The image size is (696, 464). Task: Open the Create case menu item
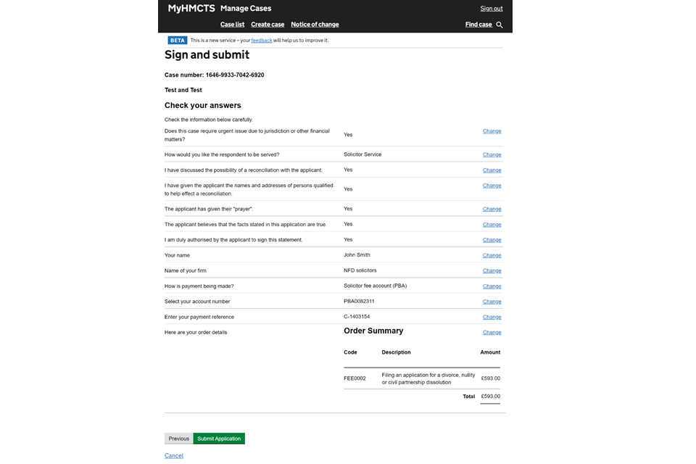pyautogui.click(x=268, y=25)
